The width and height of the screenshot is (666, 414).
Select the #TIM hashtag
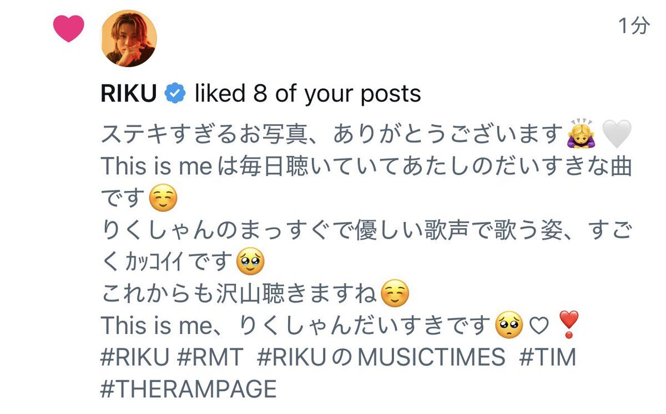(547, 358)
